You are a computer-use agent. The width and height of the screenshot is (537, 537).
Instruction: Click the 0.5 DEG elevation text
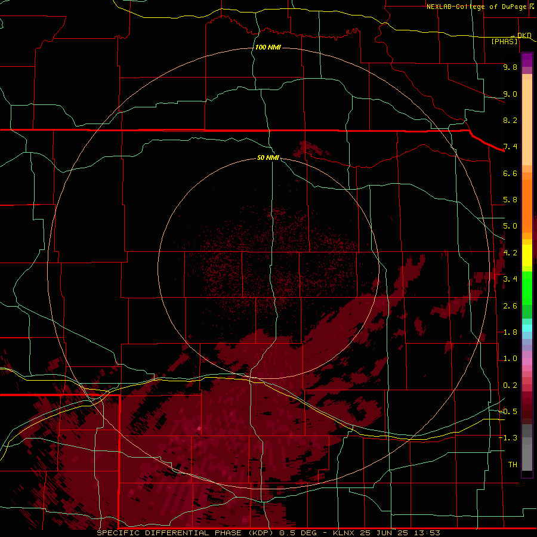pyautogui.click(x=298, y=533)
